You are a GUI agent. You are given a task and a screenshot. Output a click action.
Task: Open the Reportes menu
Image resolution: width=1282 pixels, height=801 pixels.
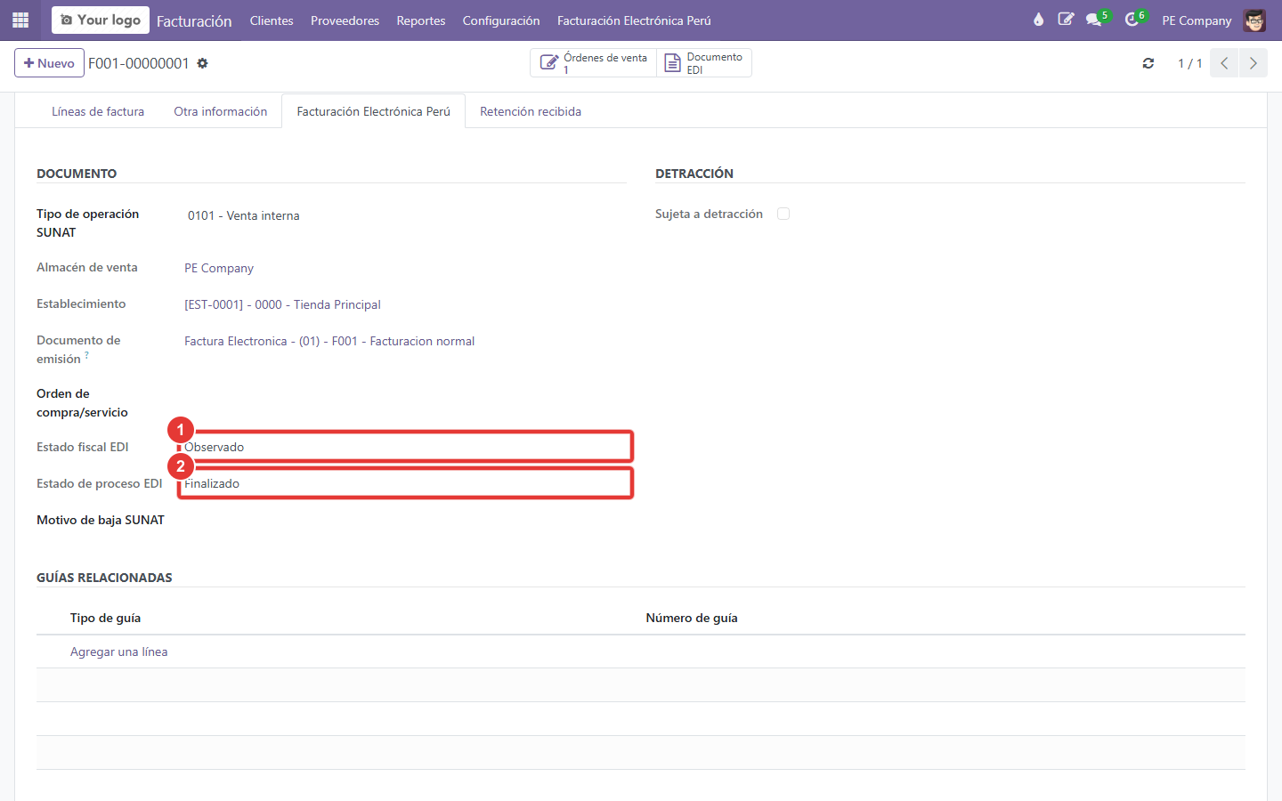pyautogui.click(x=421, y=20)
